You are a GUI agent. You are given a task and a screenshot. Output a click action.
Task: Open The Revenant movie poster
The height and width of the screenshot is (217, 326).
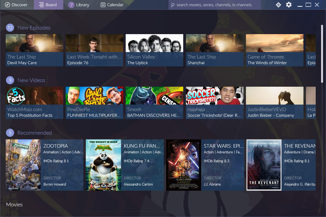pos(264,165)
